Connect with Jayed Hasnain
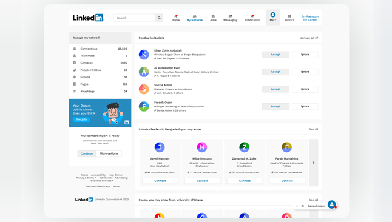The width and height of the screenshot is (392, 222). pyautogui.click(x=160, y=181)
